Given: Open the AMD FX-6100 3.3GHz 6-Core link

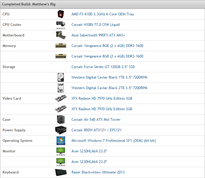Looking at the screenshot, I should [x=103, y=14].
